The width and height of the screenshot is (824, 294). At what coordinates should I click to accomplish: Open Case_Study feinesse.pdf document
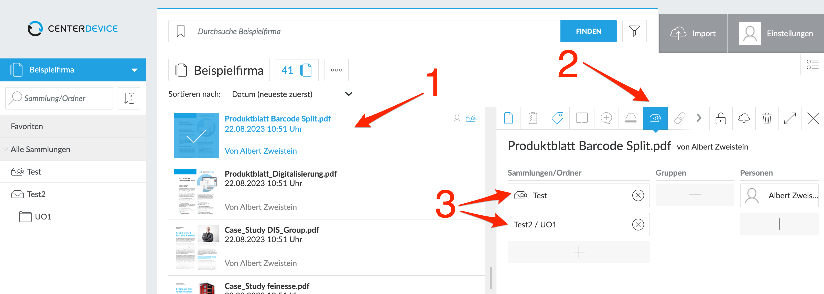click(x=267, y=286)
